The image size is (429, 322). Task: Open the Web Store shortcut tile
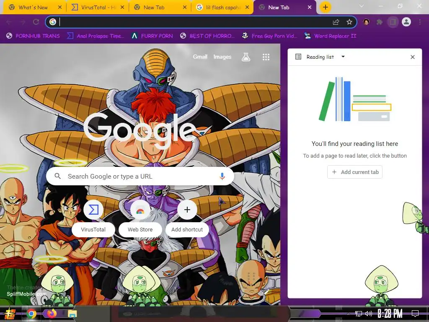pos(140,218)
